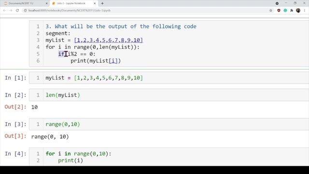Focus the localhost address bar

point(146,11)
